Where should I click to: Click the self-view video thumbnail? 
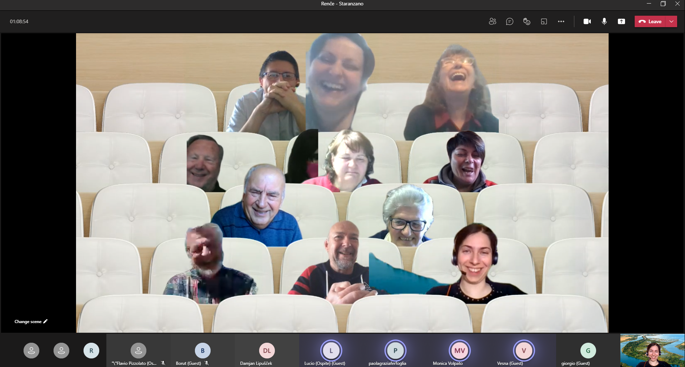tap(652, 350)
